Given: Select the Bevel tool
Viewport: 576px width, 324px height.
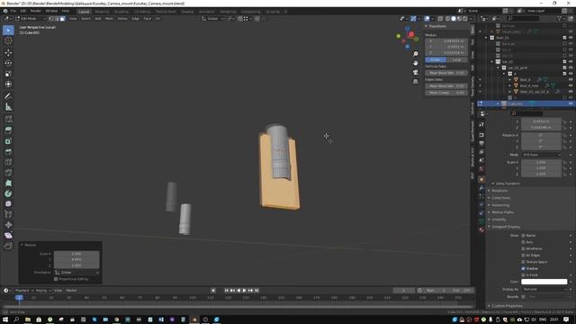Looking at the screenshot, I should click(x=8, y=152).
